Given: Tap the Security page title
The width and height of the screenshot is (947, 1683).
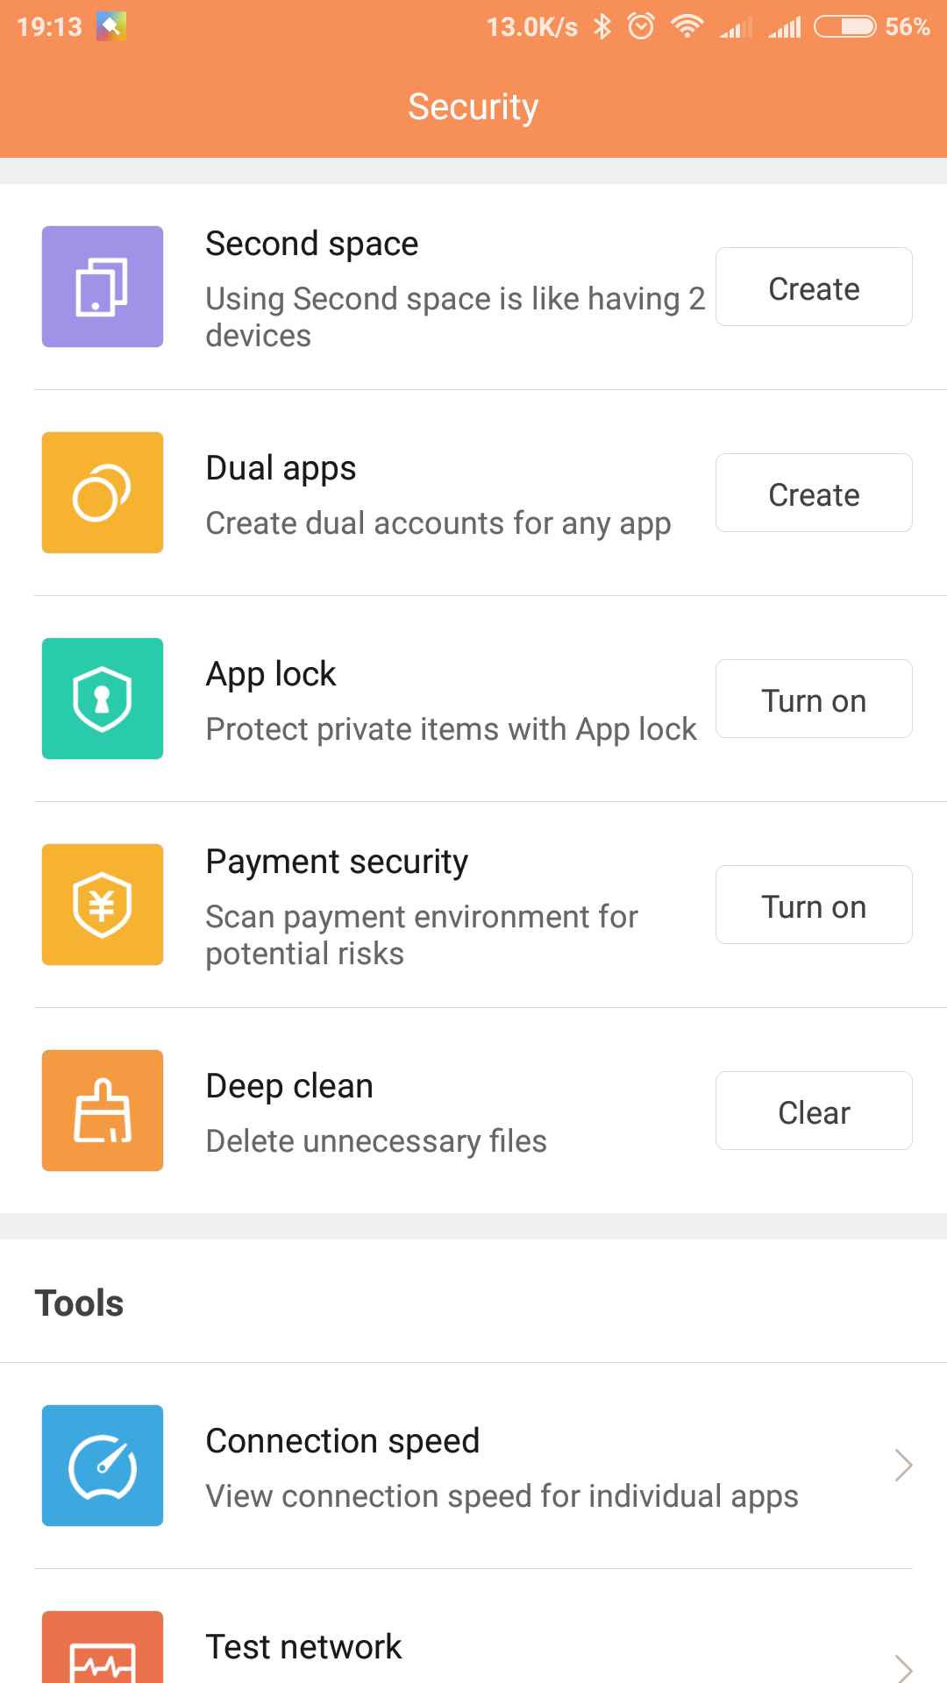Looking at the screenshot, I should coord(473,107).
